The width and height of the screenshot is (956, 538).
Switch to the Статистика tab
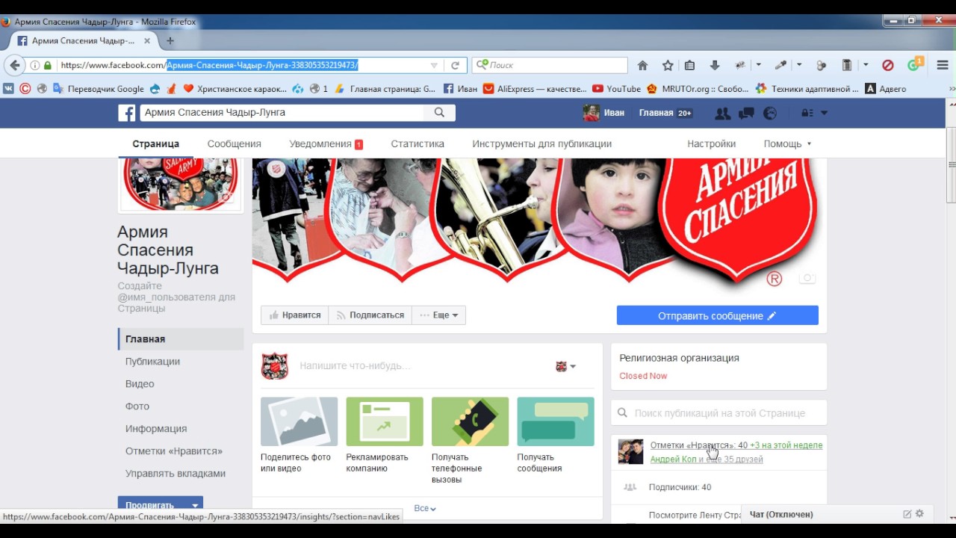tap(418, 144)
